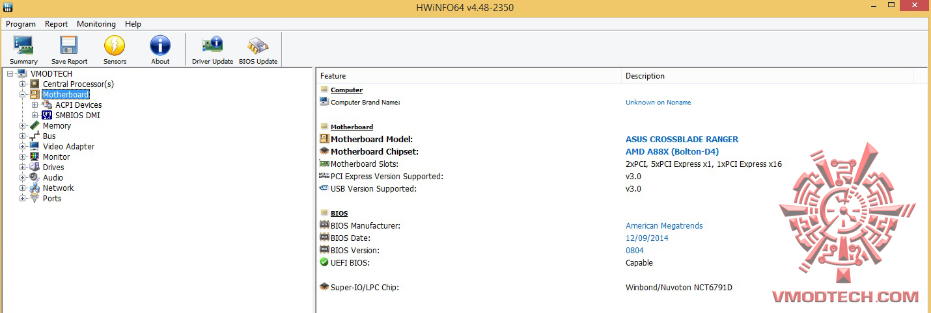
Task: Expand the SMBIOS DMI node
Action: (35, 115)
